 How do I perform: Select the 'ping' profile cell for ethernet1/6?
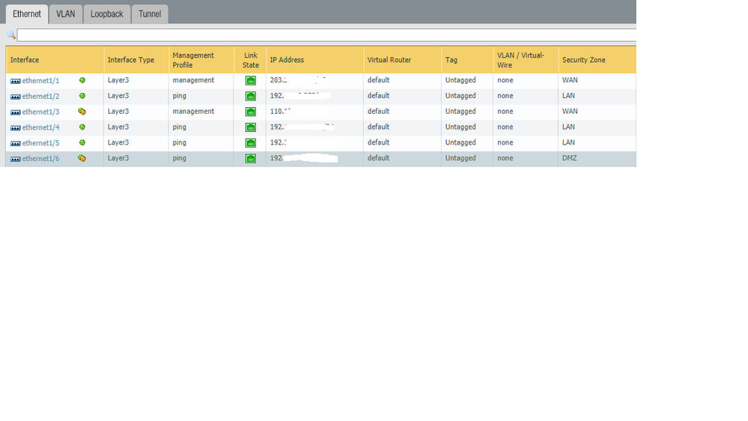[201, 159]
